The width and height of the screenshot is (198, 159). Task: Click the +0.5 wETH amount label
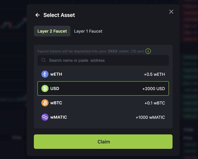pyautogui.click(x=154, y=74)
